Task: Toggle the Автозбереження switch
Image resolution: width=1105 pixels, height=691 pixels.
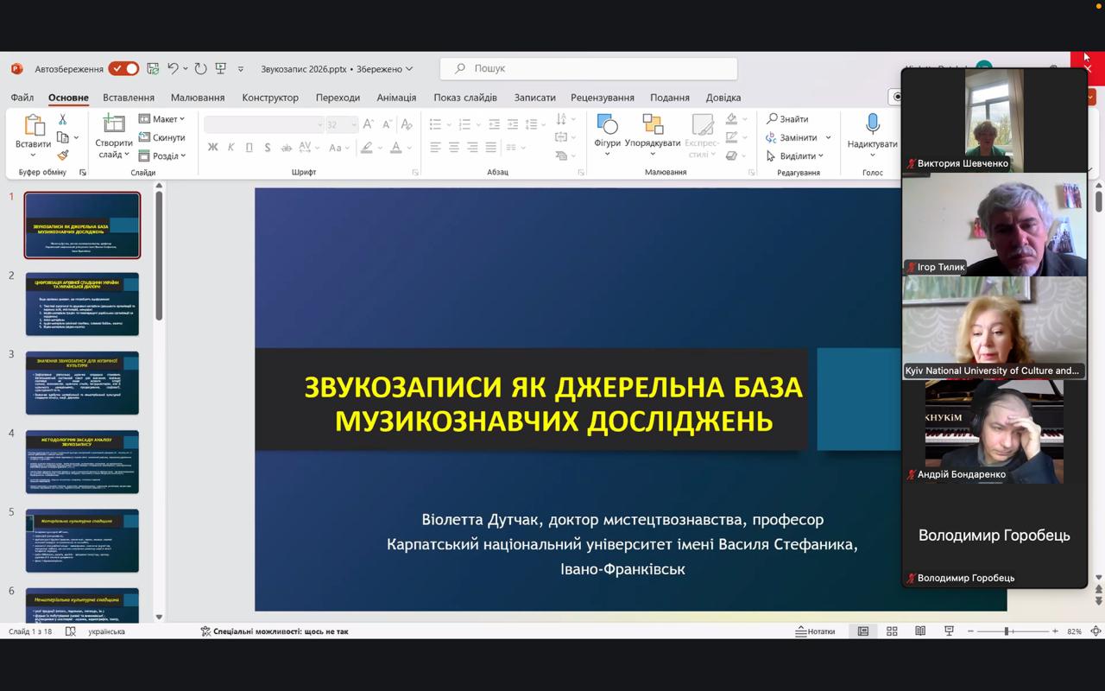Action: [123, 68]
